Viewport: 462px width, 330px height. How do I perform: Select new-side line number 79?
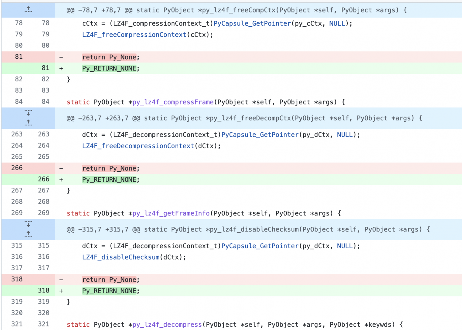click(45, 34)
